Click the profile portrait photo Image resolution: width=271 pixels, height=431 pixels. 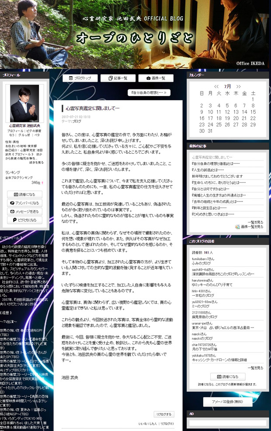click(24, 103)
